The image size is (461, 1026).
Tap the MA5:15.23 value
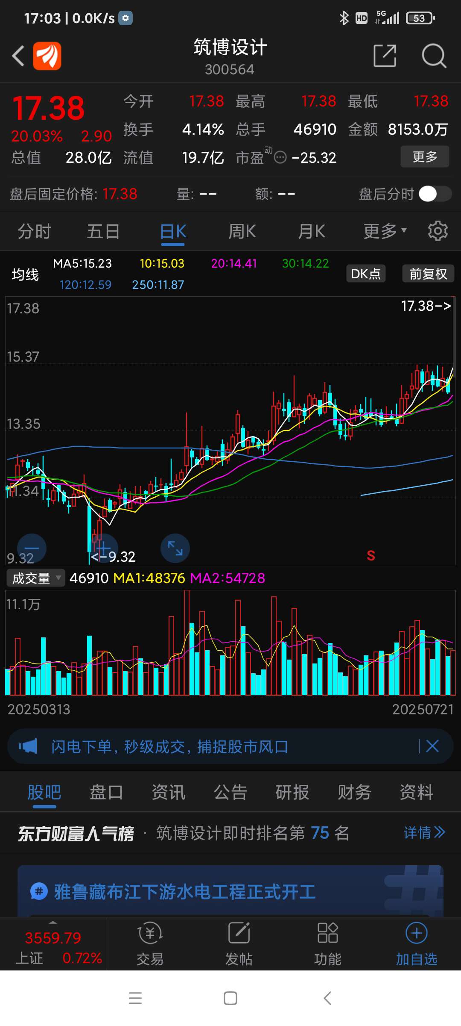[82, 263]
